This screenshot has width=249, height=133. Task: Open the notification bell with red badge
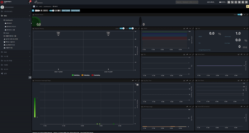point(30,2)
